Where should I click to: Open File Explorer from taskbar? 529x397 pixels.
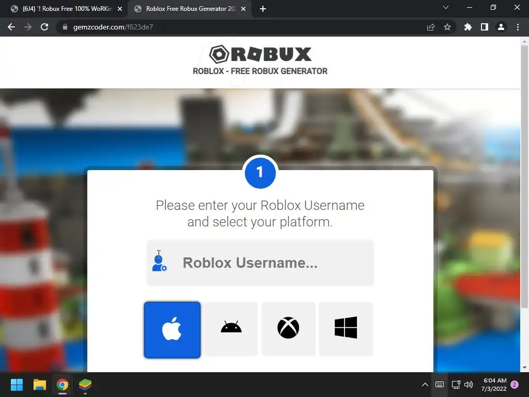coord(39,385)
